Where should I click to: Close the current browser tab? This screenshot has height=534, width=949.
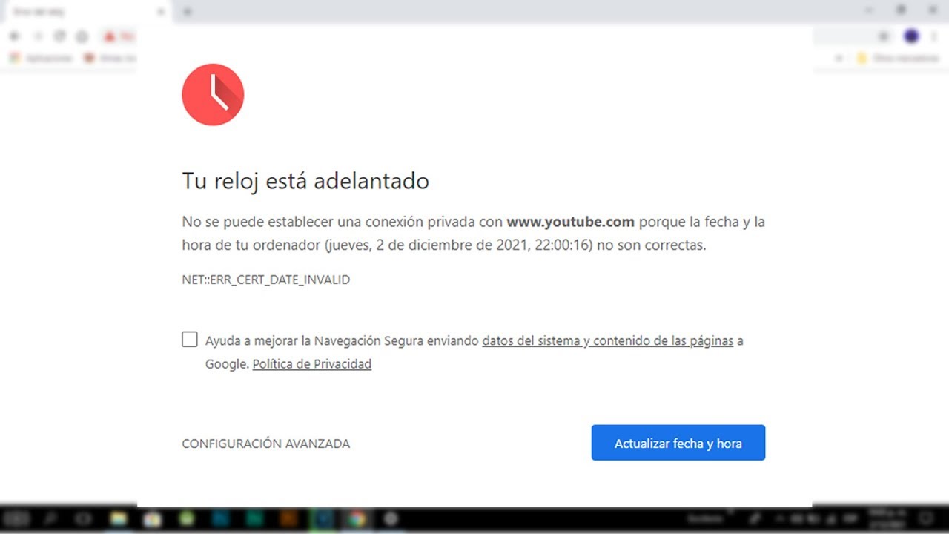point(161,12)
